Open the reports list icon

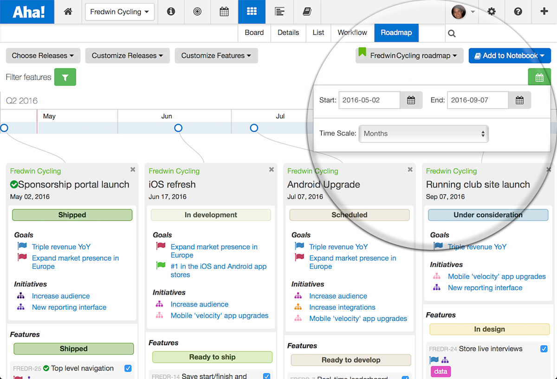click(x=279, y=12)
